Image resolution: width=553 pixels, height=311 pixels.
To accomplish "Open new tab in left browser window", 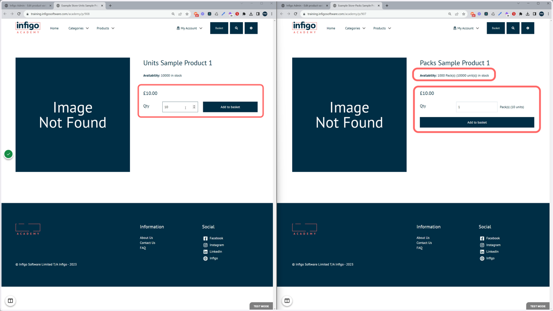I will 110,6.
